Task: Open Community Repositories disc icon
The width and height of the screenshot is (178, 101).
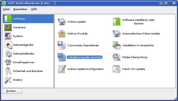Action: pyautogui.click(x=62, y=45)
